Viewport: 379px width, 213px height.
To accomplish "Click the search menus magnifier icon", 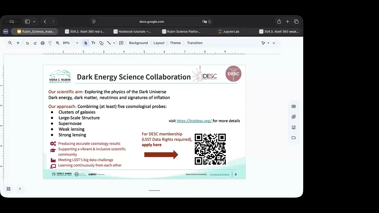I will click(x=10, y=43).
